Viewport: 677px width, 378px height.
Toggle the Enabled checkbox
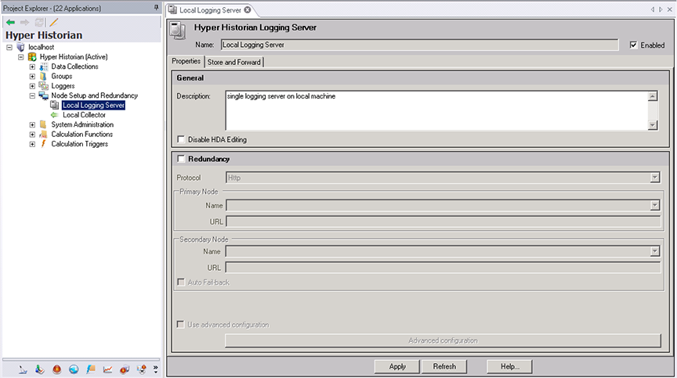click(633, 45)
